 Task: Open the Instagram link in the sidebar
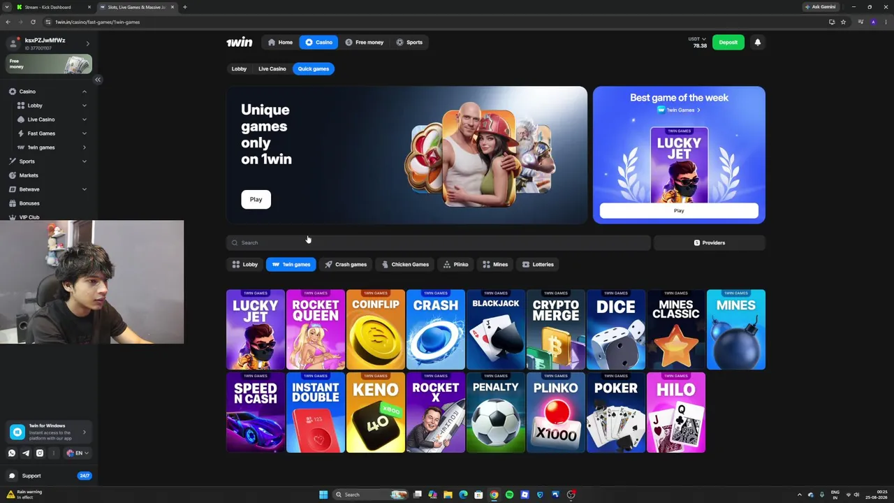point(40,453)
